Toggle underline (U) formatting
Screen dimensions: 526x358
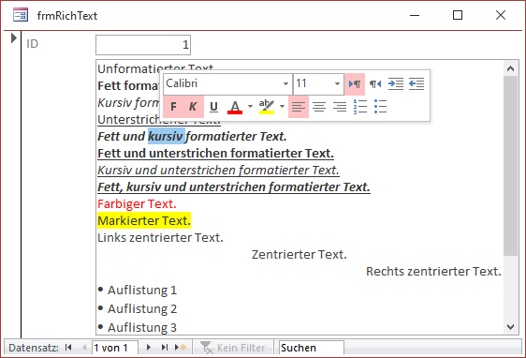click(213, 107)
